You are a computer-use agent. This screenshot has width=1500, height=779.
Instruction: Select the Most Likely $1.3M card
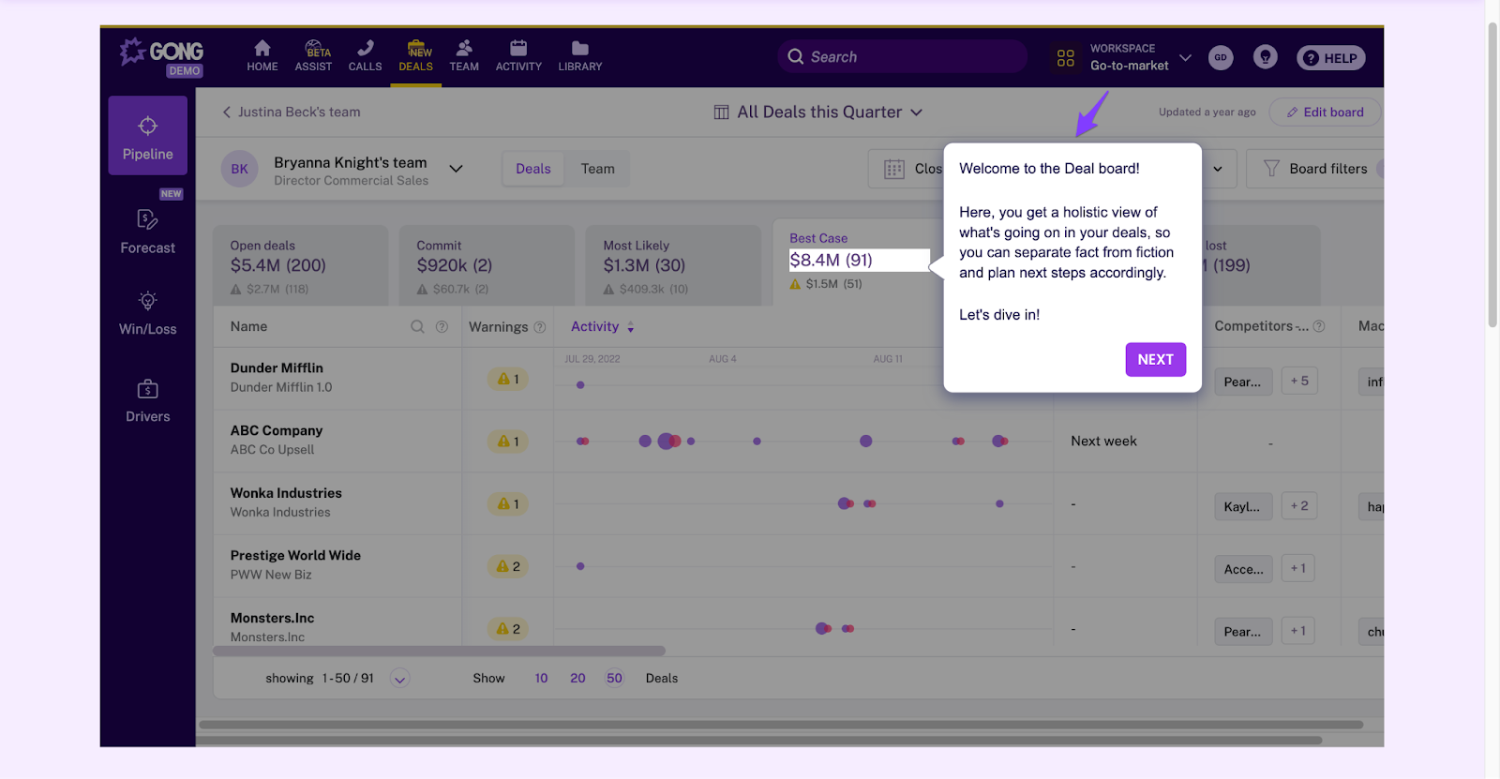click(673, 265)
